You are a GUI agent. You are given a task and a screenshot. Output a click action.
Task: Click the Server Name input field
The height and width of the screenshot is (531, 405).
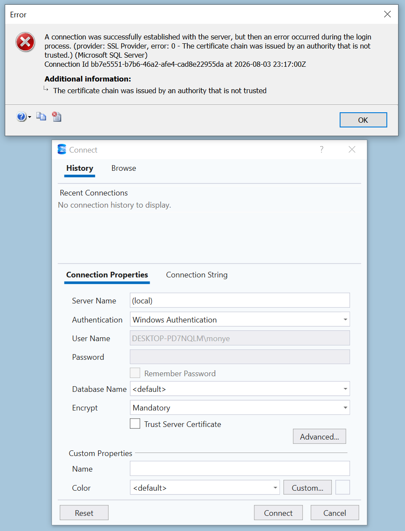click(x=240, y=300)
